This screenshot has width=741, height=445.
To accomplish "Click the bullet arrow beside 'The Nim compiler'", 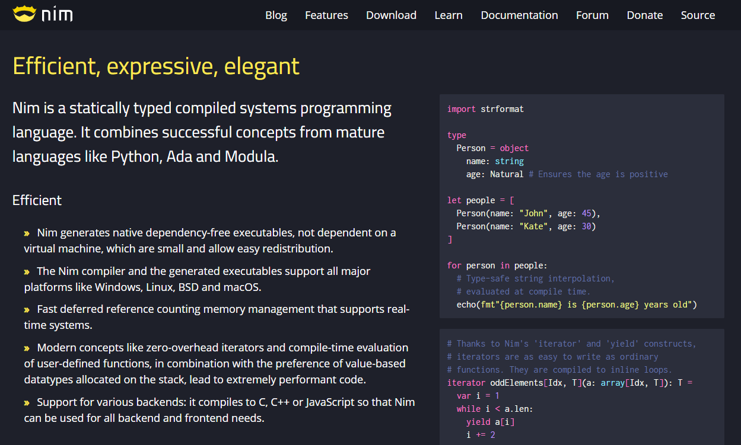I will click(x=27, y=272).
